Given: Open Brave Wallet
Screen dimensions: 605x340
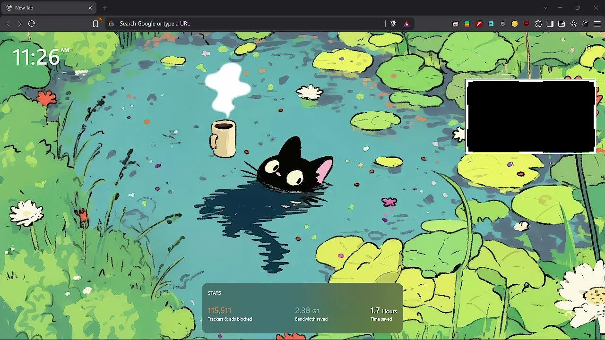Looking at the screenshot, I should click(562, 24).
